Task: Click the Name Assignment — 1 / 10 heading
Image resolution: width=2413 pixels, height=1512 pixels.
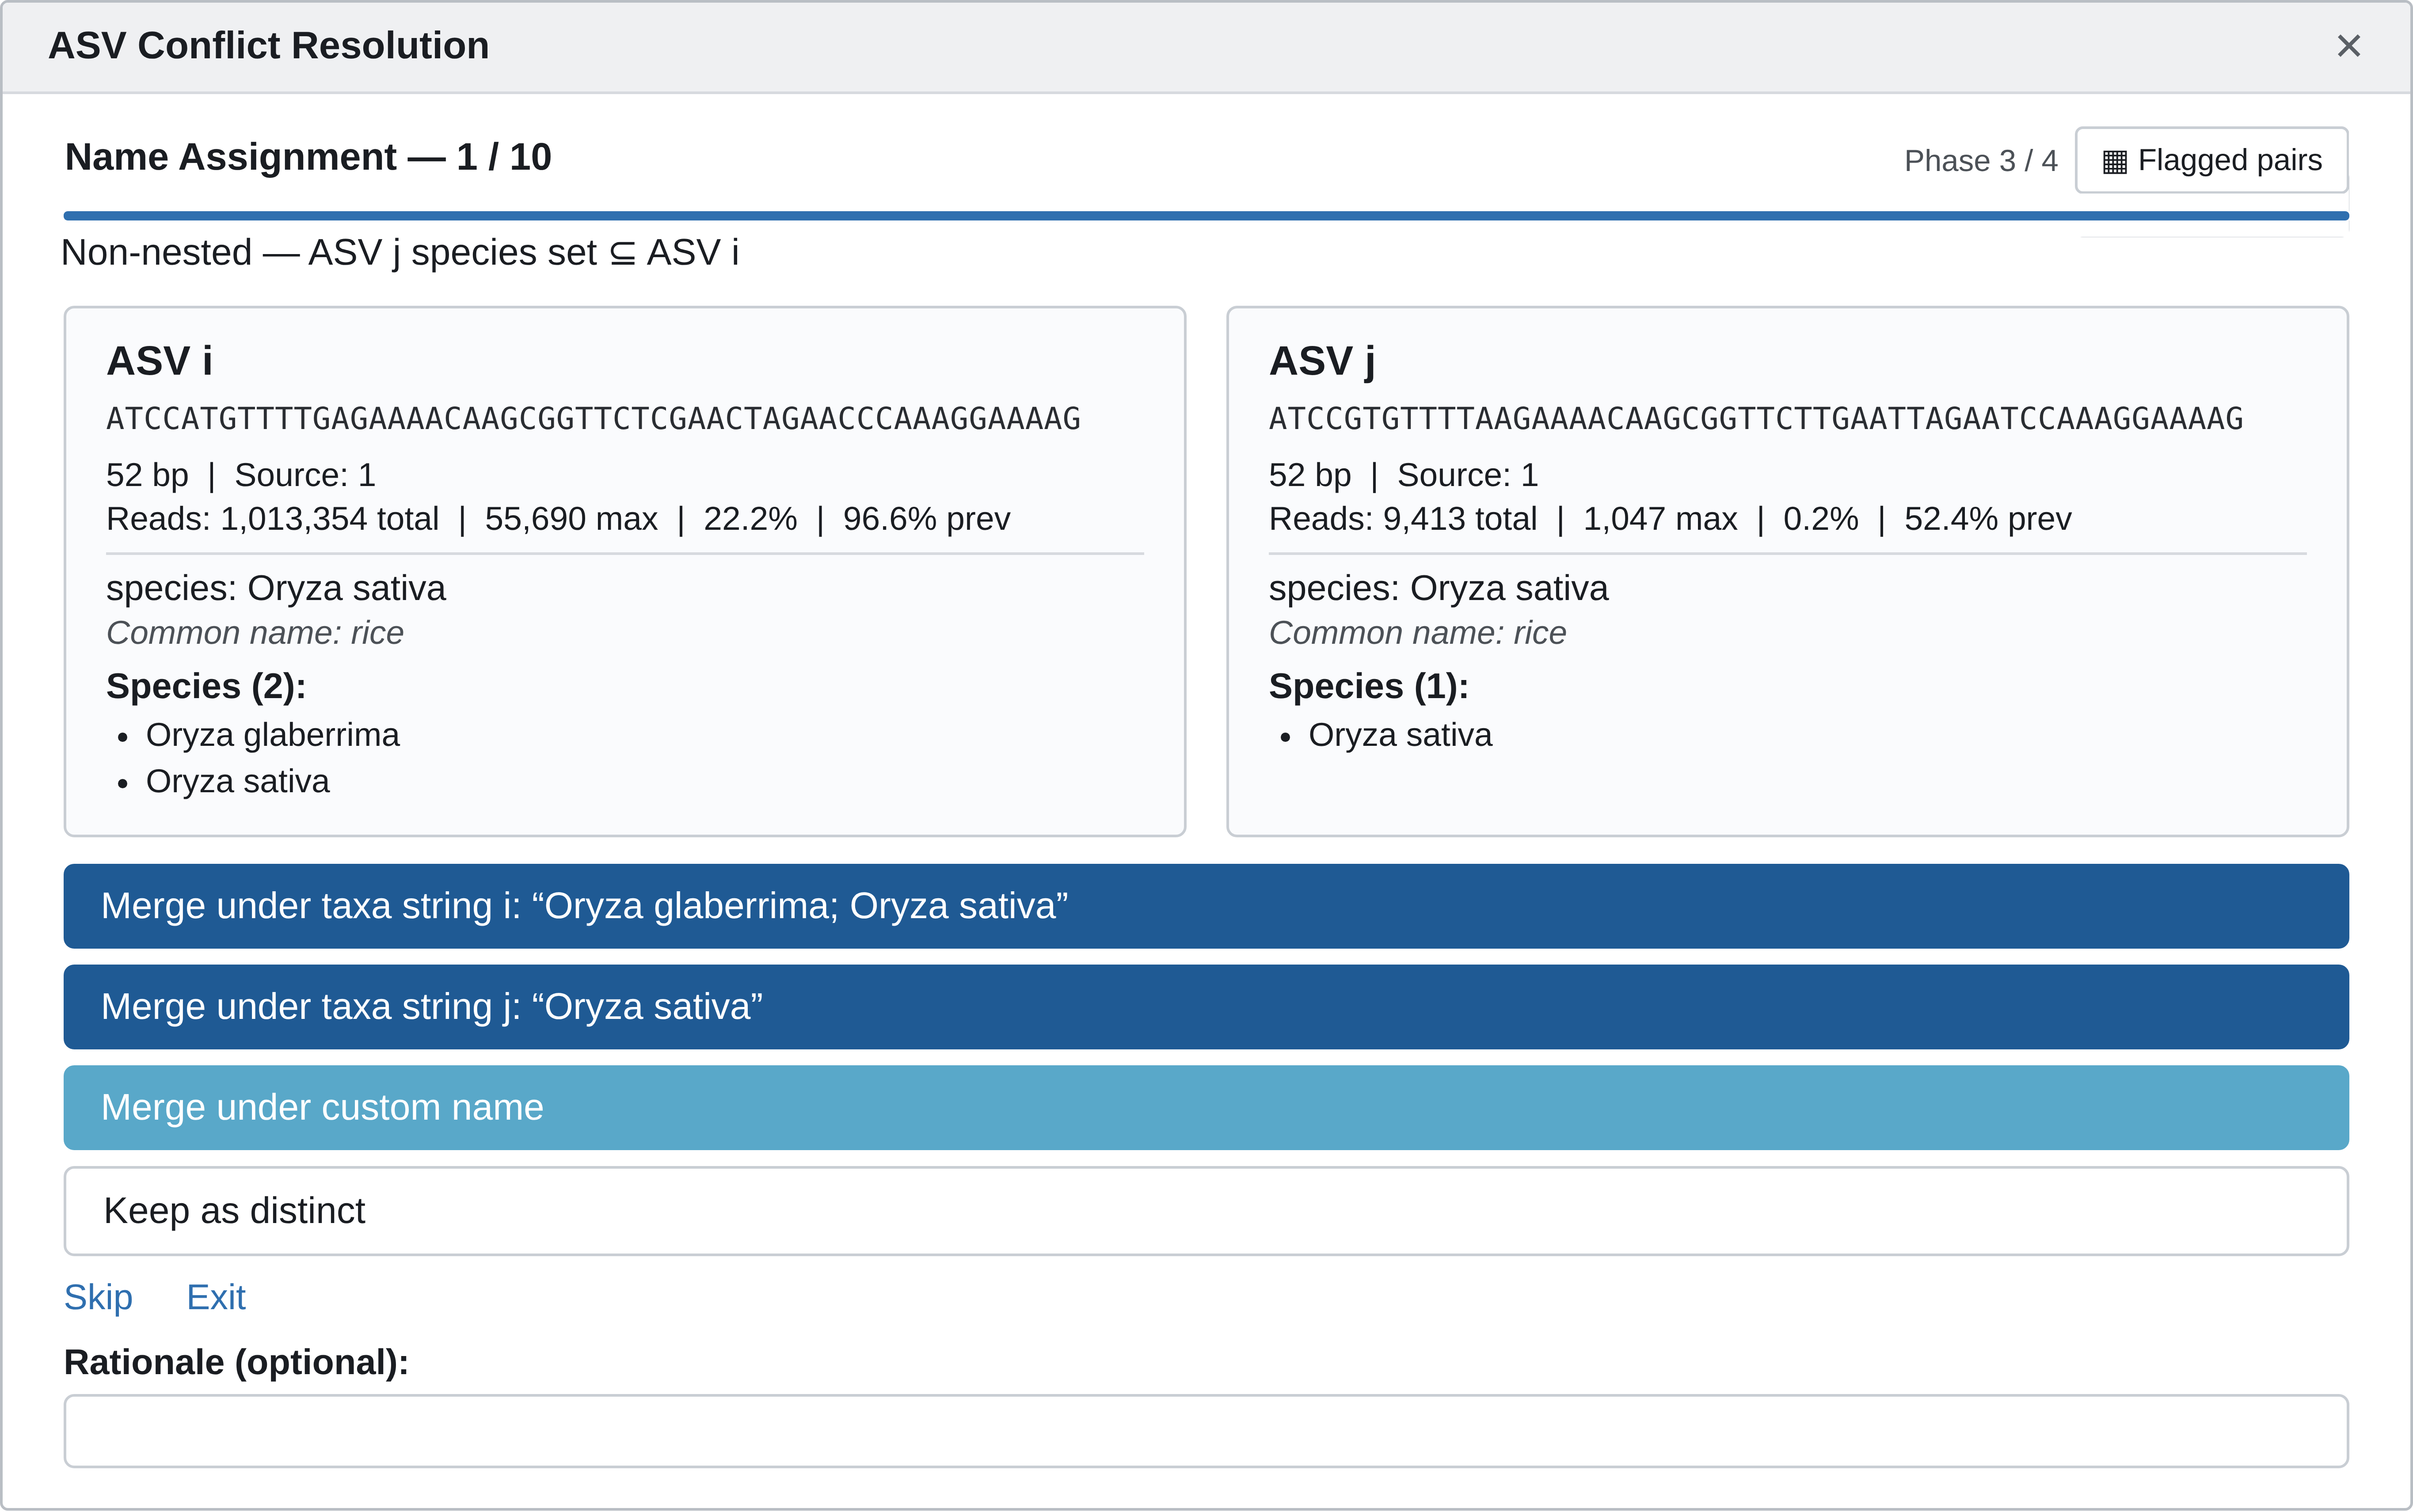Action: tap(308, 157)
